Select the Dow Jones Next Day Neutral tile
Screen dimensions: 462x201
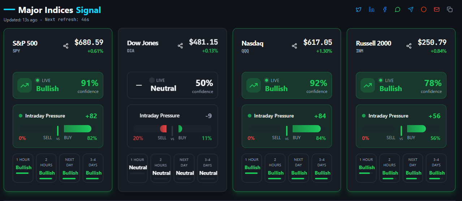(185, 168)
